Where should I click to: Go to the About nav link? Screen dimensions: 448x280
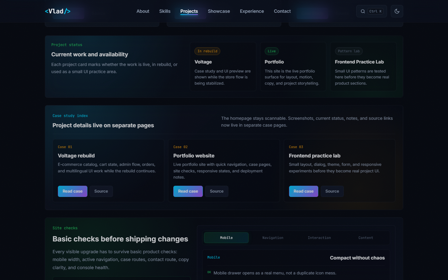[x=143, y=11]
